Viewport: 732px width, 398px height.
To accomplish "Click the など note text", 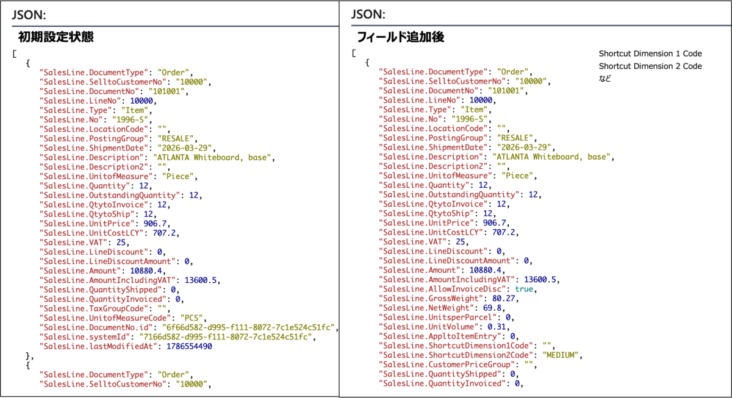I will [x=605, y=78].
